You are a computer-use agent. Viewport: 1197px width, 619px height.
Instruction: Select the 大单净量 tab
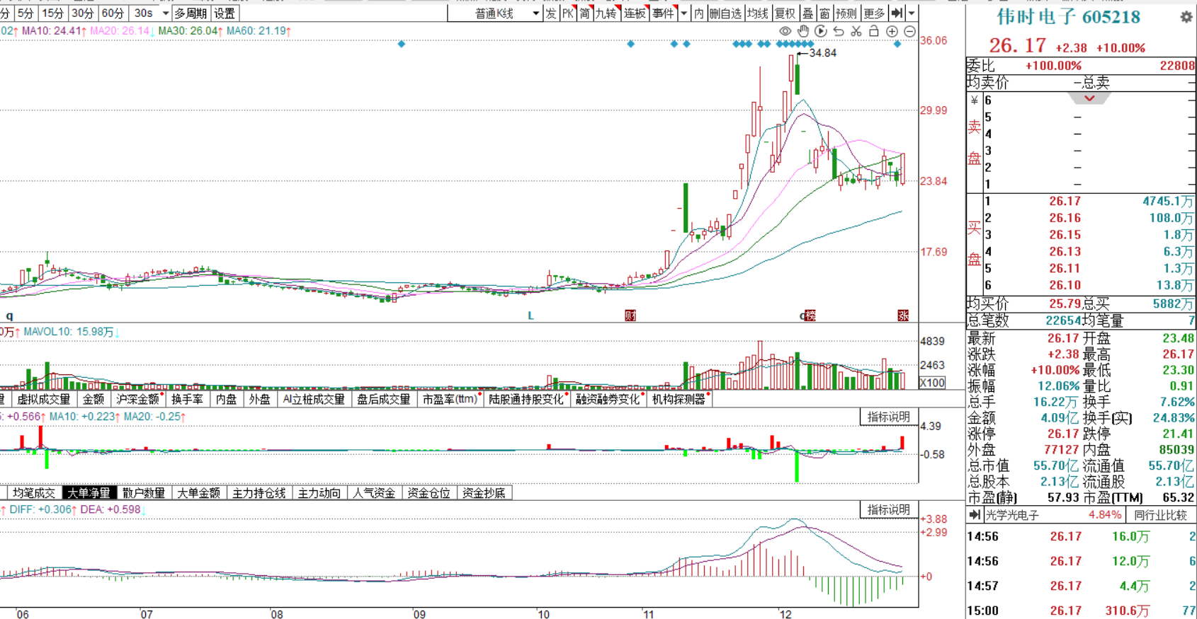pos(89,492)
